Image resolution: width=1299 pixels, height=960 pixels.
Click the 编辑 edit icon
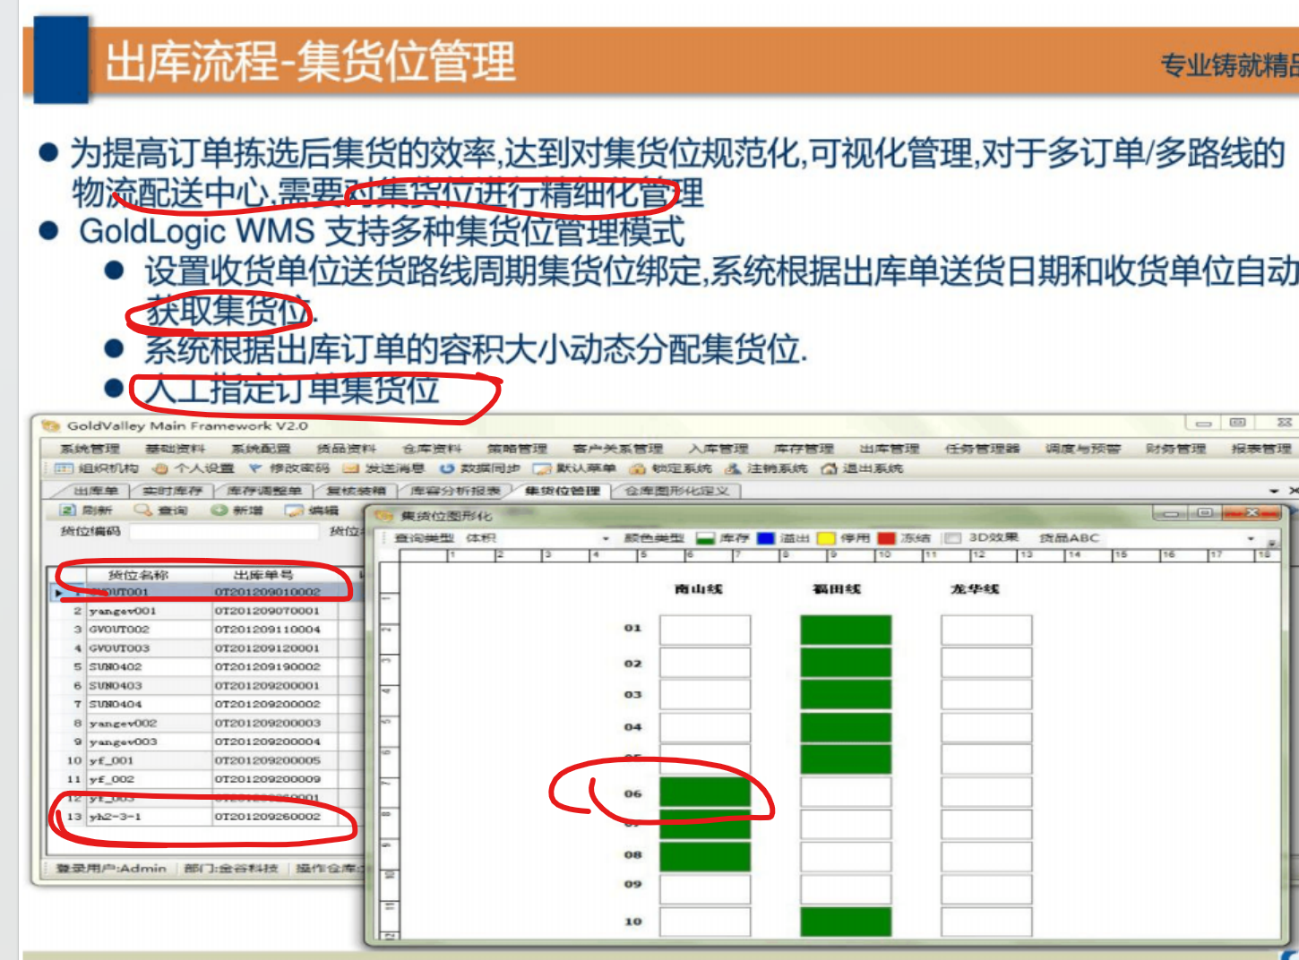click(x=294, y=510)
